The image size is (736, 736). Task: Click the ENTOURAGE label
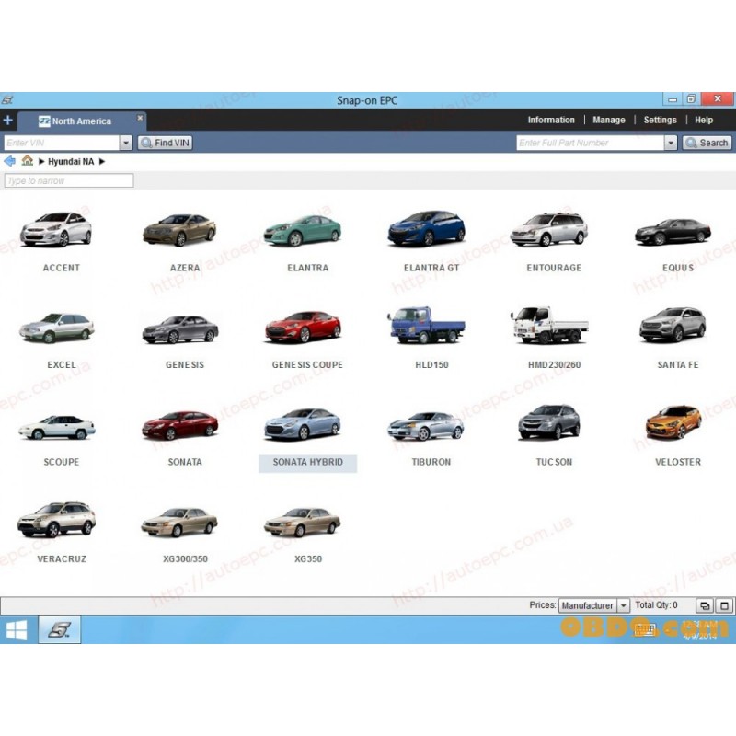(554, 268)
